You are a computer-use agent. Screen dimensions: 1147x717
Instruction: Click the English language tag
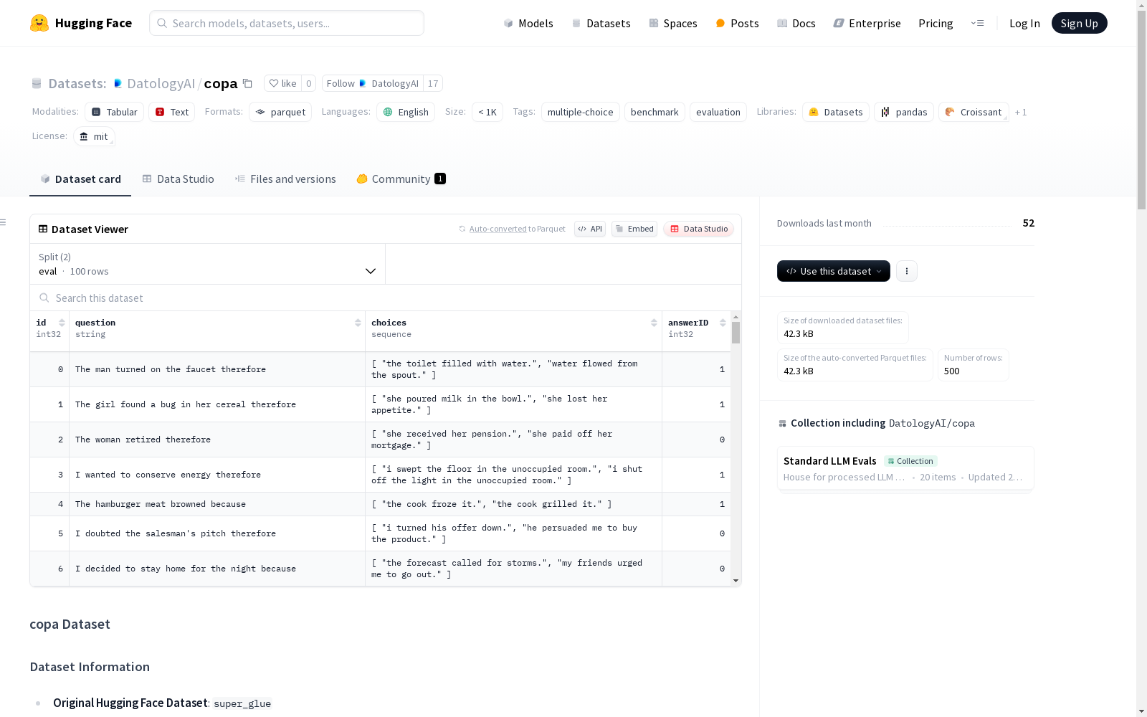(406, 112)
